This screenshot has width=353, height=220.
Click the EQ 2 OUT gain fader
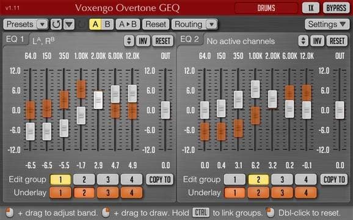coord(340,110)
